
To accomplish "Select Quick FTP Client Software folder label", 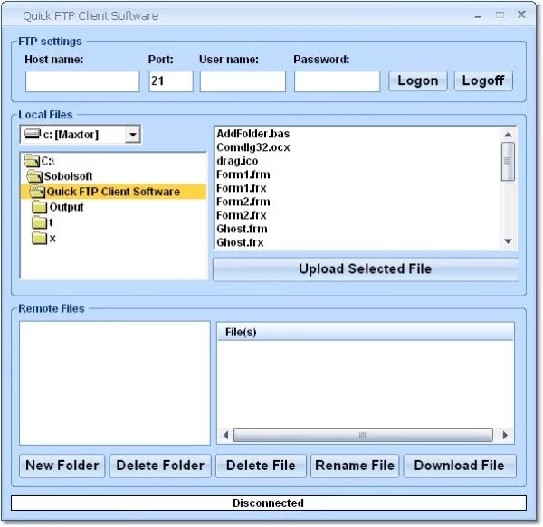I will point(113,192).
